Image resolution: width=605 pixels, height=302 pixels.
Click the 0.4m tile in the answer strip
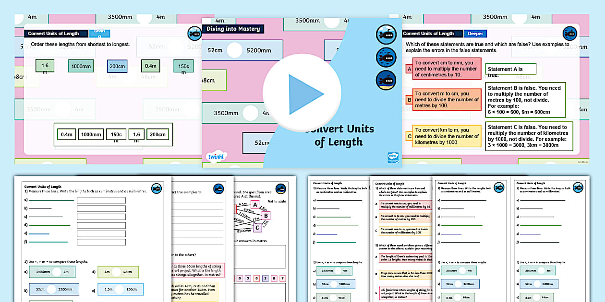point(67,134)
